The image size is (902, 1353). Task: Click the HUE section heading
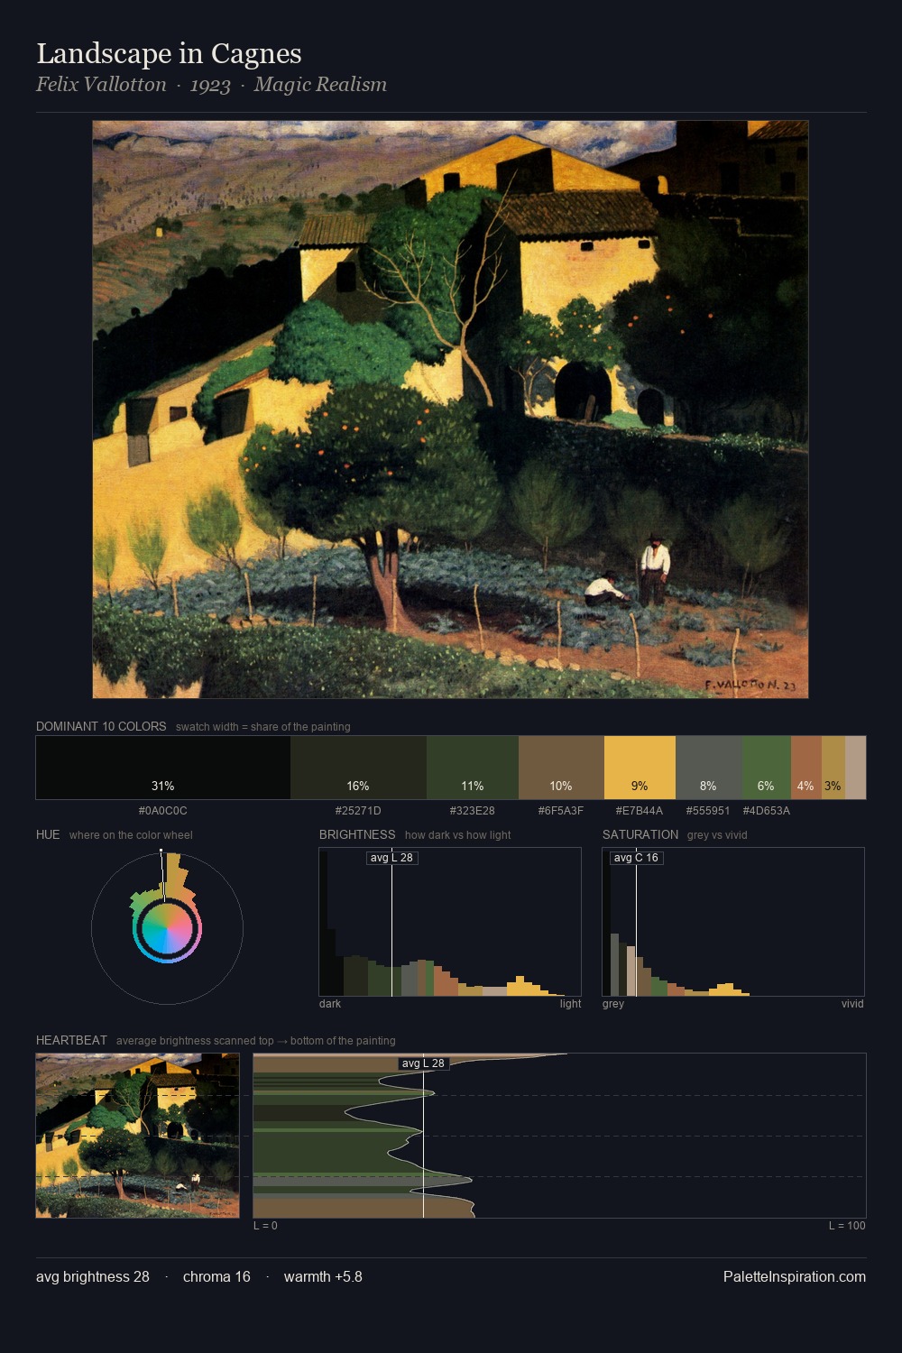coord(48,834)
